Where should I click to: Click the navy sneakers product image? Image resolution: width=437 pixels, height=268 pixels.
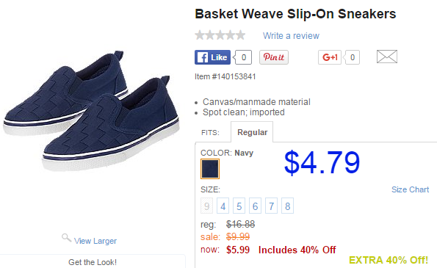click(91, 111)
